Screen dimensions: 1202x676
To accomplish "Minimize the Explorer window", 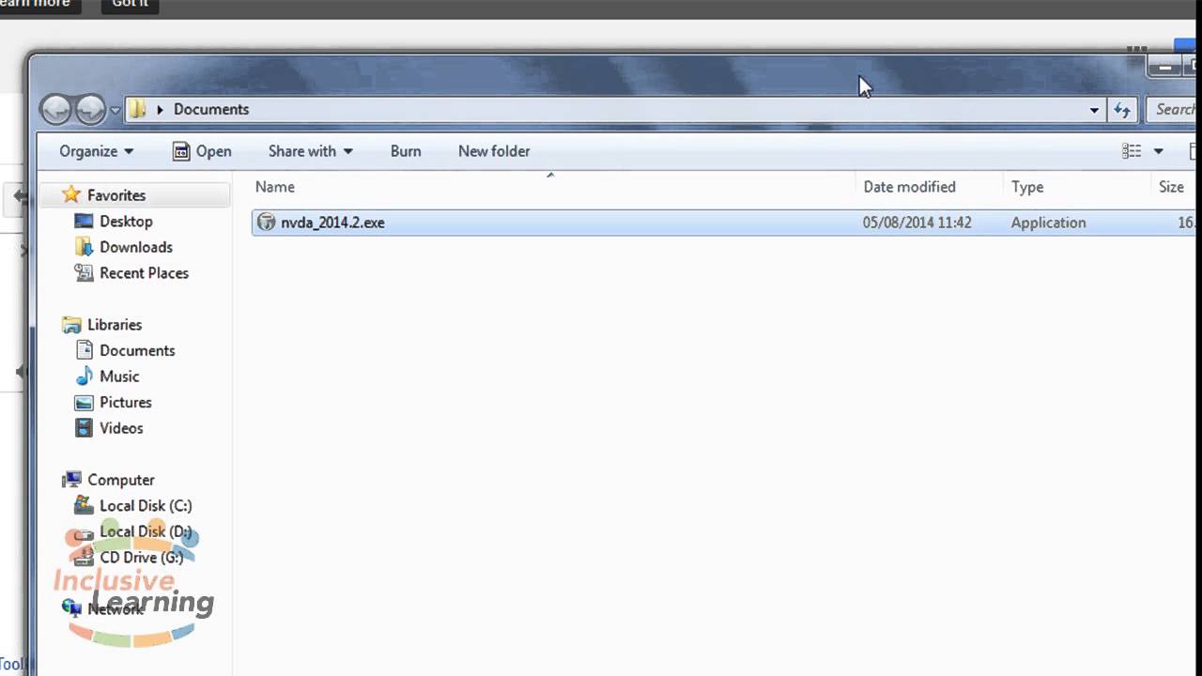I will 1164,68.
